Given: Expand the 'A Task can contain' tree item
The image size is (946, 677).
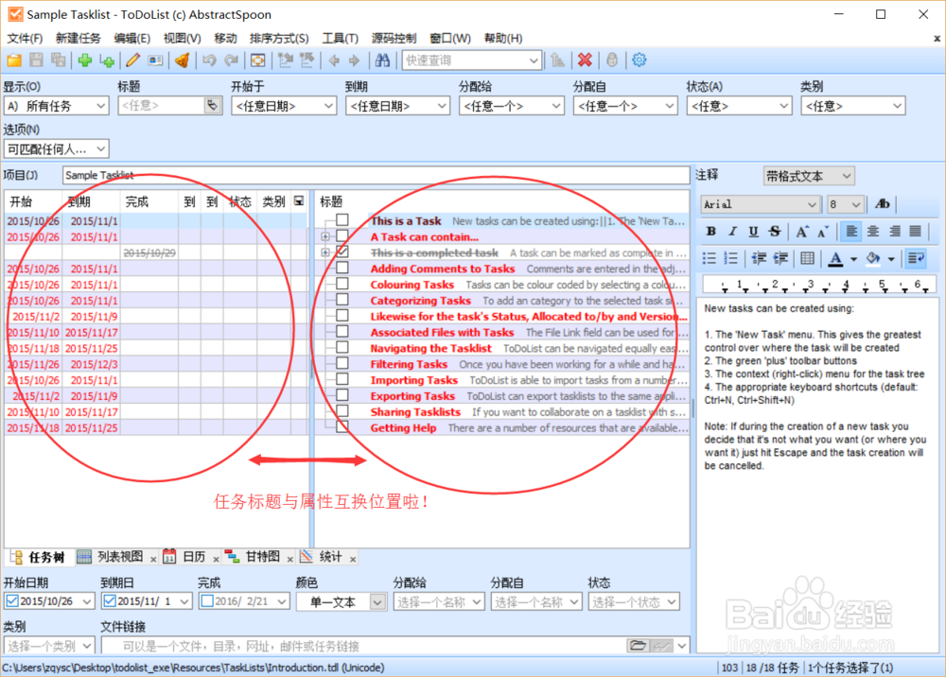Looking at the screenshot, I should point(326,236).
